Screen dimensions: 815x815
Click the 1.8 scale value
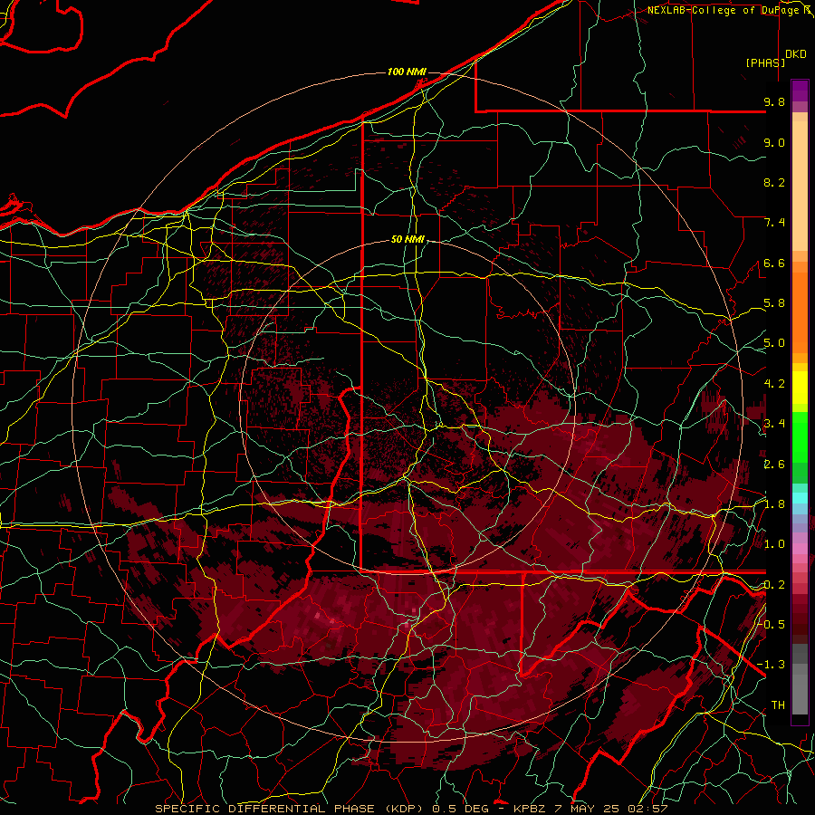tap(774, 504)
